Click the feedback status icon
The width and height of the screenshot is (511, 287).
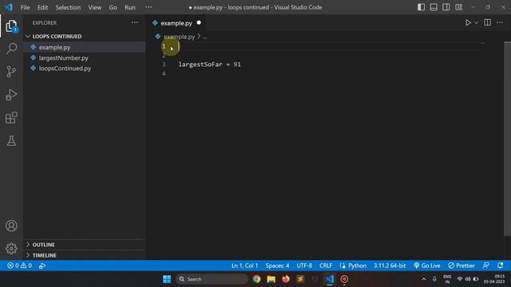coord(485,265)
